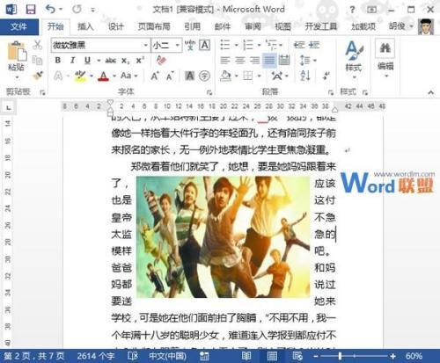This screenshot has width=440, height=363.
Task: Click the zoom slider in status bar
Action: click(355, 356)
